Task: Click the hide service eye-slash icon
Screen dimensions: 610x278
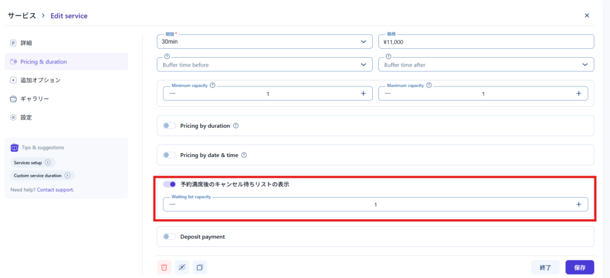Action: coord(182,267)
